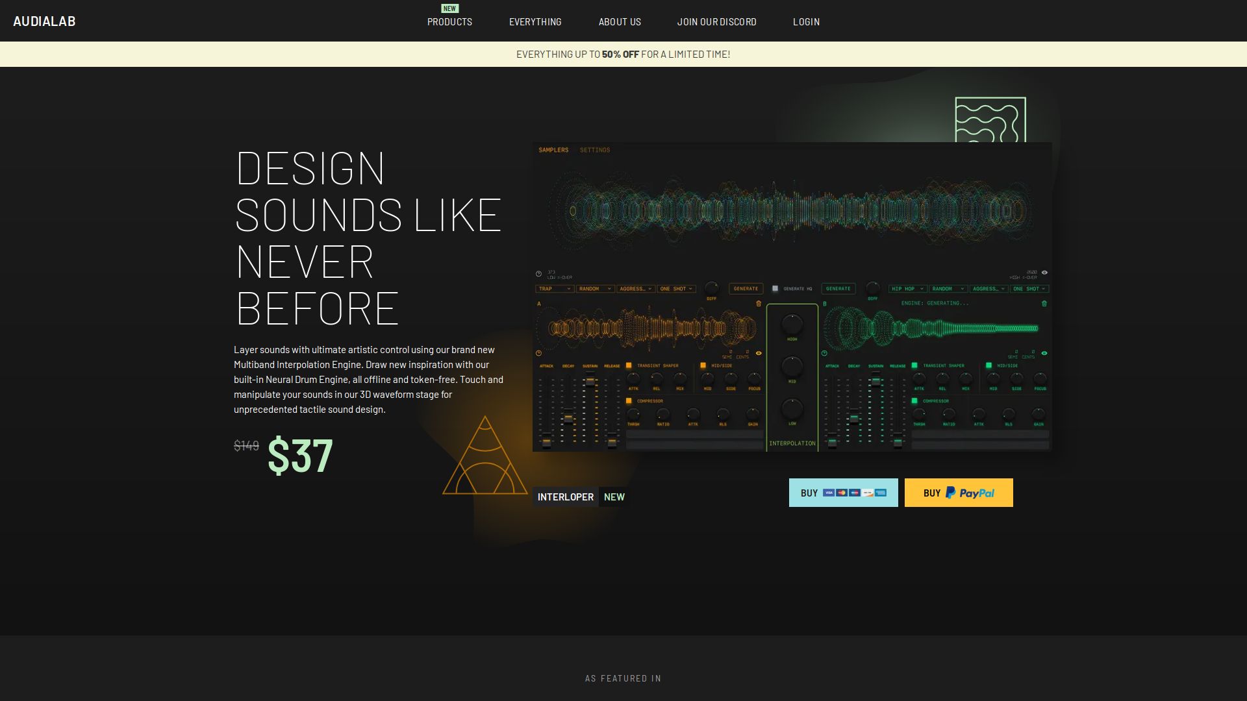This screenshot has width=1247, height=701.
Task: Open sampler B green ONE SHOT dropdown
Action: coord(1029,289)
